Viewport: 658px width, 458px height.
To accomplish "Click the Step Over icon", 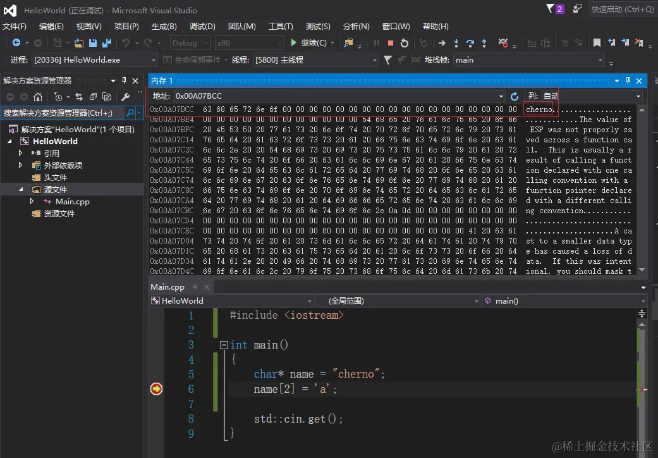I will (x=470, y=43).
